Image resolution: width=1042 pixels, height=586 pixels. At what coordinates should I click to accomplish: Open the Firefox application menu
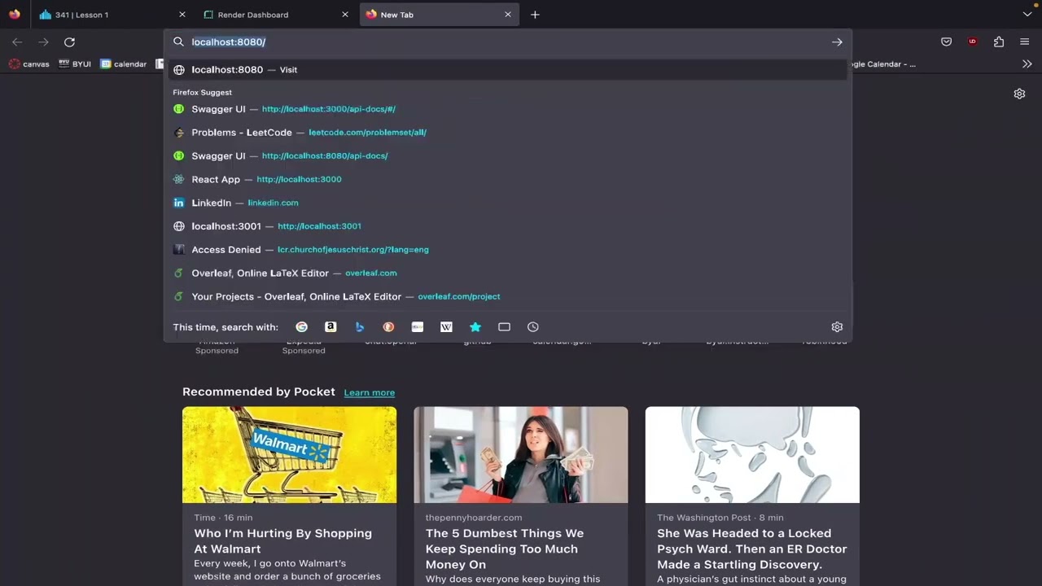[1025, 42]
